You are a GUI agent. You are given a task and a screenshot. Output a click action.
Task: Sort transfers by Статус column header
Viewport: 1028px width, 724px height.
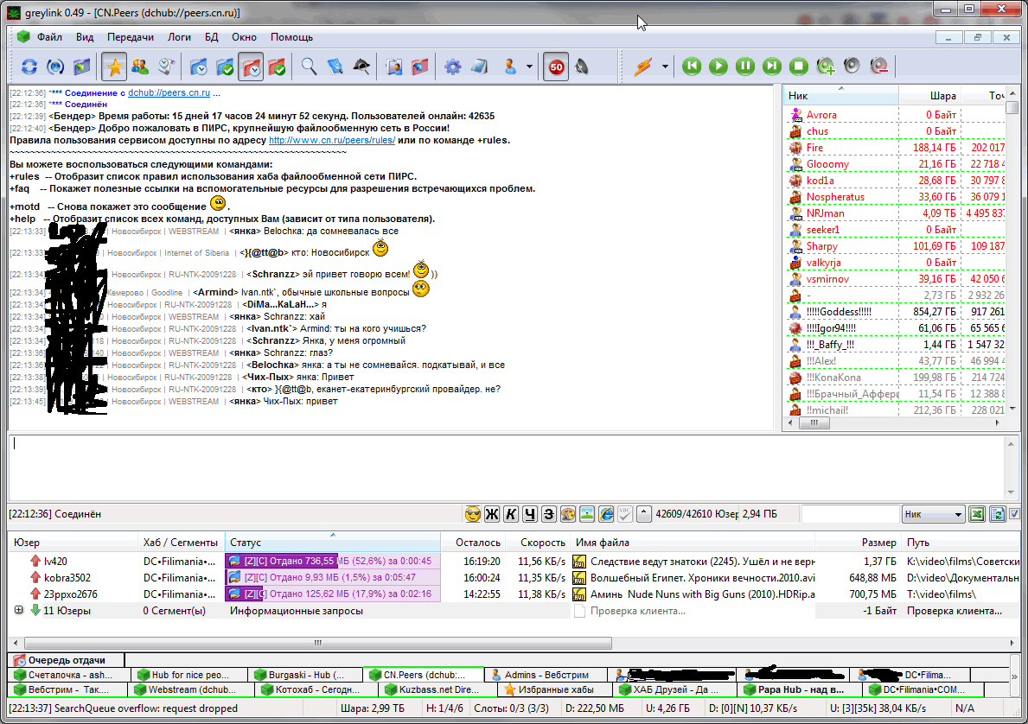pyautogui.click(x=332, y=543)
